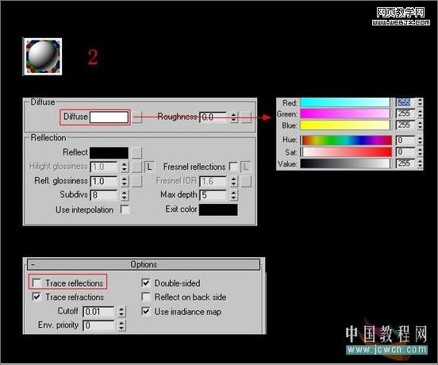Screen dimensions: 438x365
Task: Disable the Trace refractions checkbox
Action: tap(36, 297)
